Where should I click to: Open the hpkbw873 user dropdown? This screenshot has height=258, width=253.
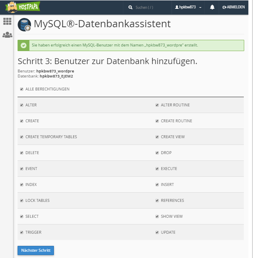click(x=188, y=7)
